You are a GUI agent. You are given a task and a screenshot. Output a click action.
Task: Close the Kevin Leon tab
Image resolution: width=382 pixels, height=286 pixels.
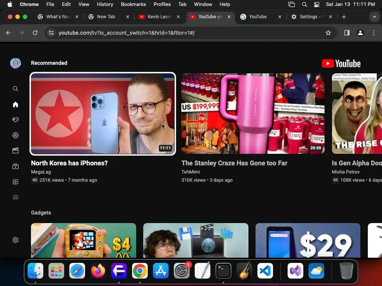178,17
